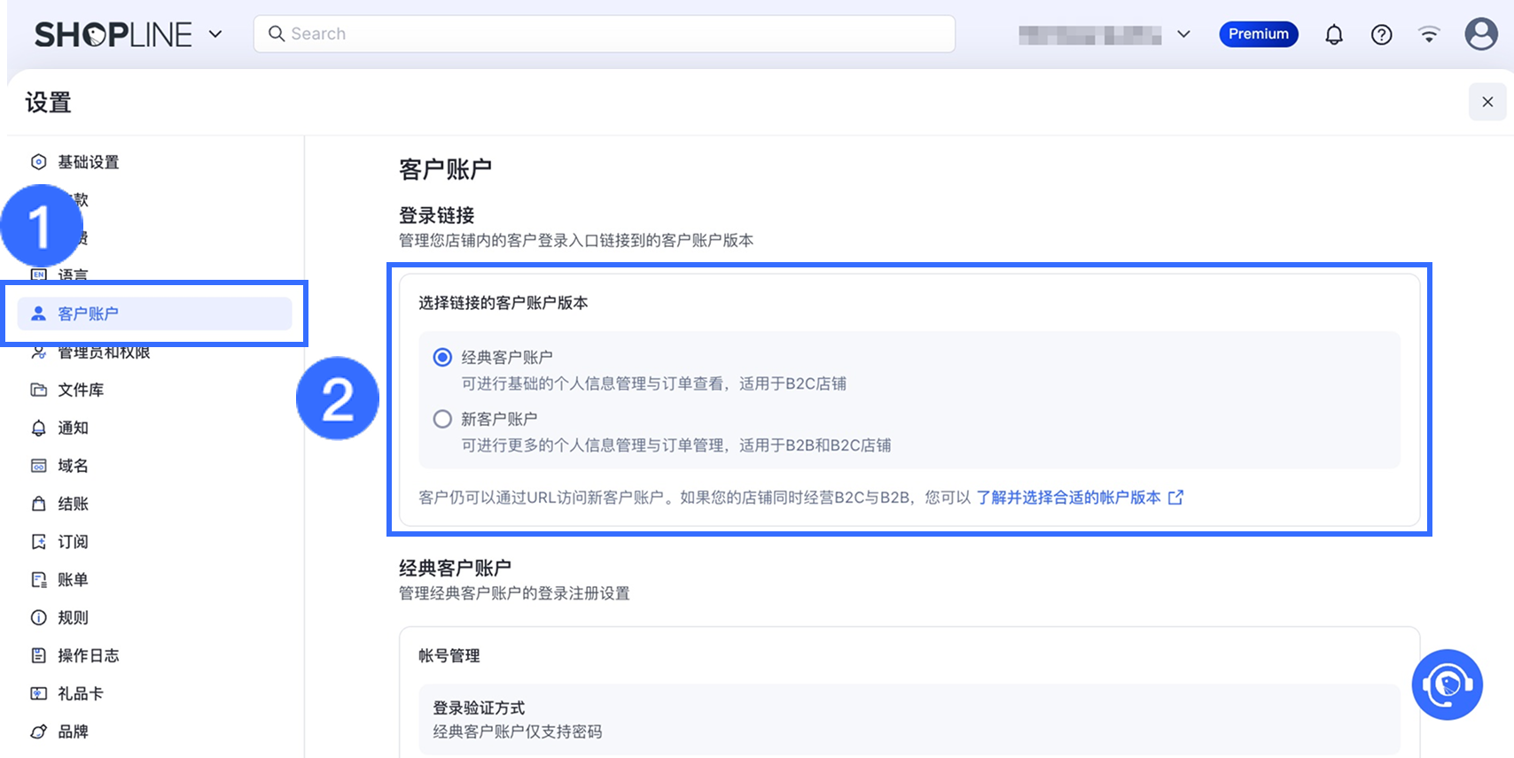
Task: Expand the store name dropdown chevron
Action: point(1183,35)
